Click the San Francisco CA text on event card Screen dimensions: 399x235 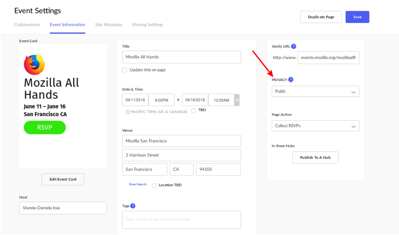pos(45,114)
